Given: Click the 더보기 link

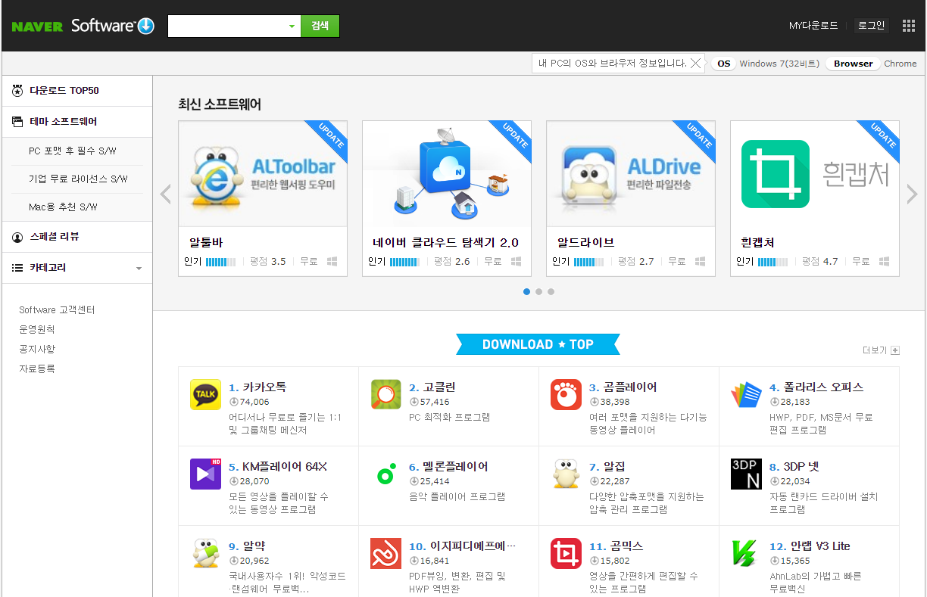Looking at the screenshot, I should pos(875,350).
